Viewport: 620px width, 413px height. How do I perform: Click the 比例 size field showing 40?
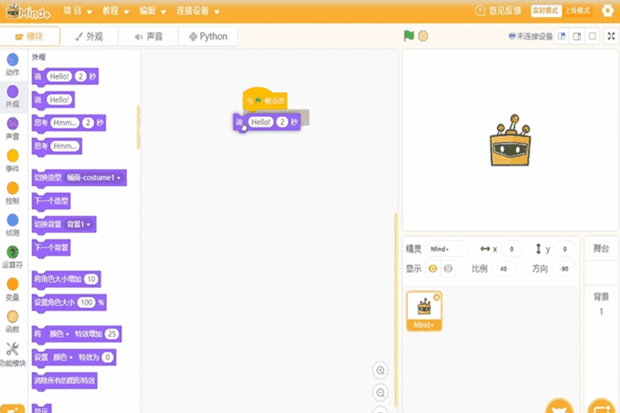click(x=503, y=269)
